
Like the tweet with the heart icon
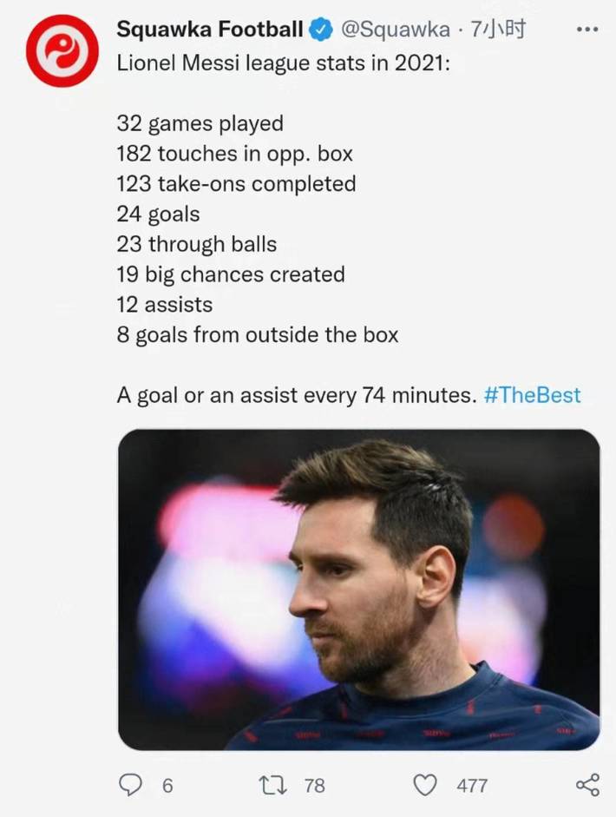pos(425,785)
